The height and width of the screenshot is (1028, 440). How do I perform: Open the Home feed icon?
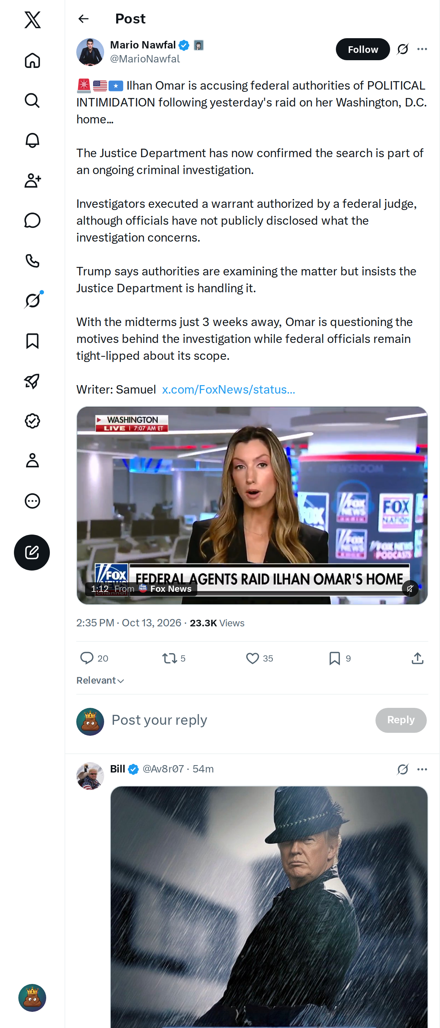point(32,61)
